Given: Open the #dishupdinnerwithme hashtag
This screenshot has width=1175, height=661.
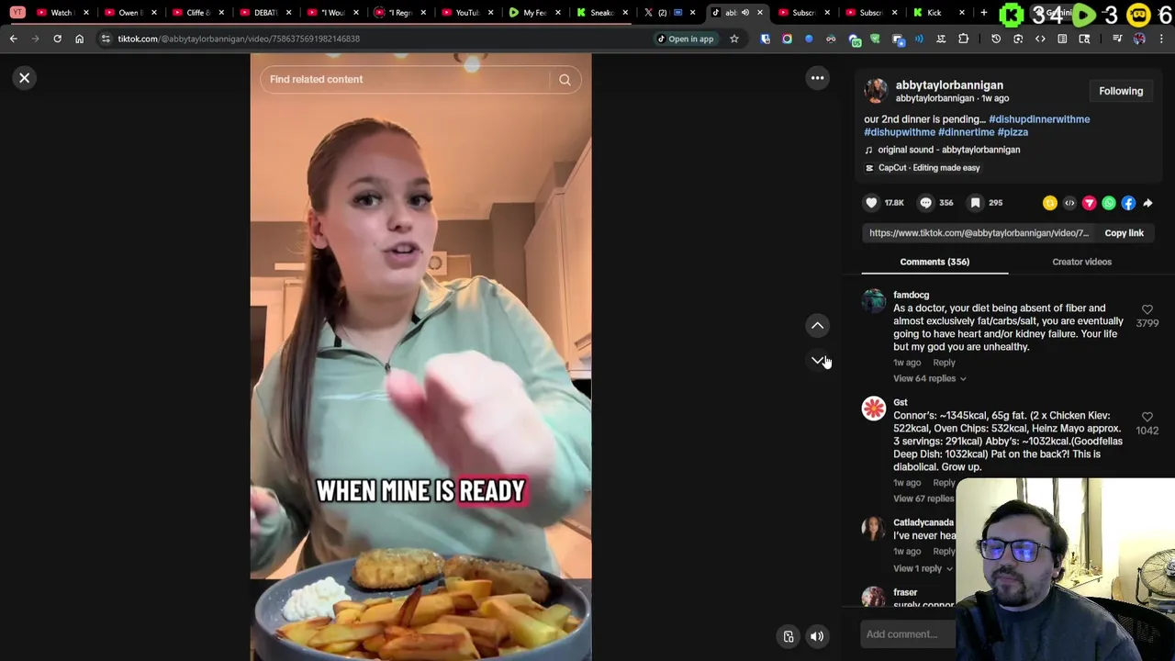Looking at the screenshot, I should (1039, 119).
